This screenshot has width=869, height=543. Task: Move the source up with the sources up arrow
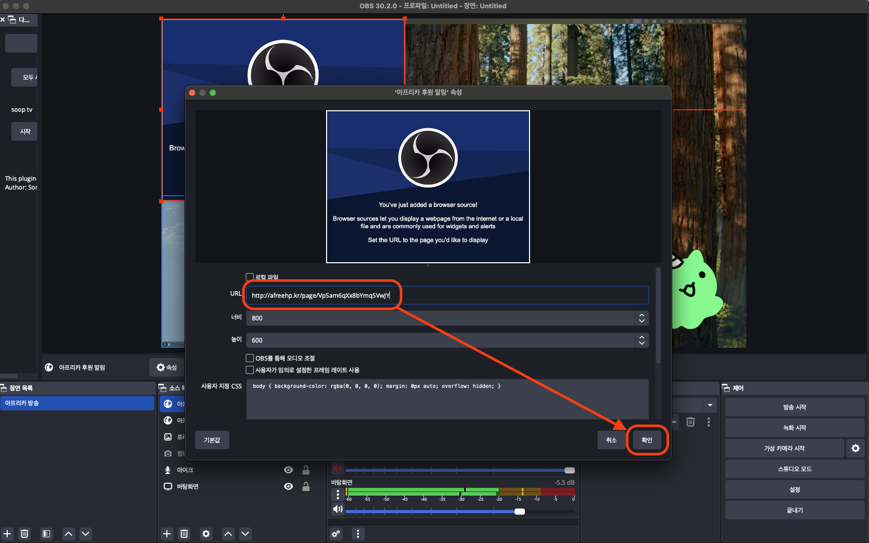(228, 534)
